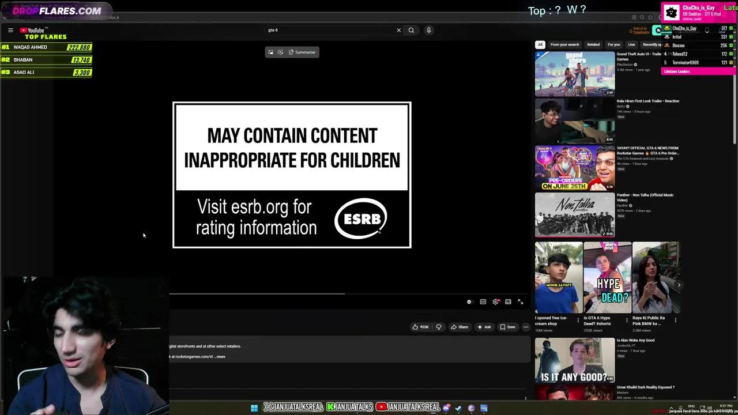Click the 'Bincino' leaderboard entry

point(679,46)
